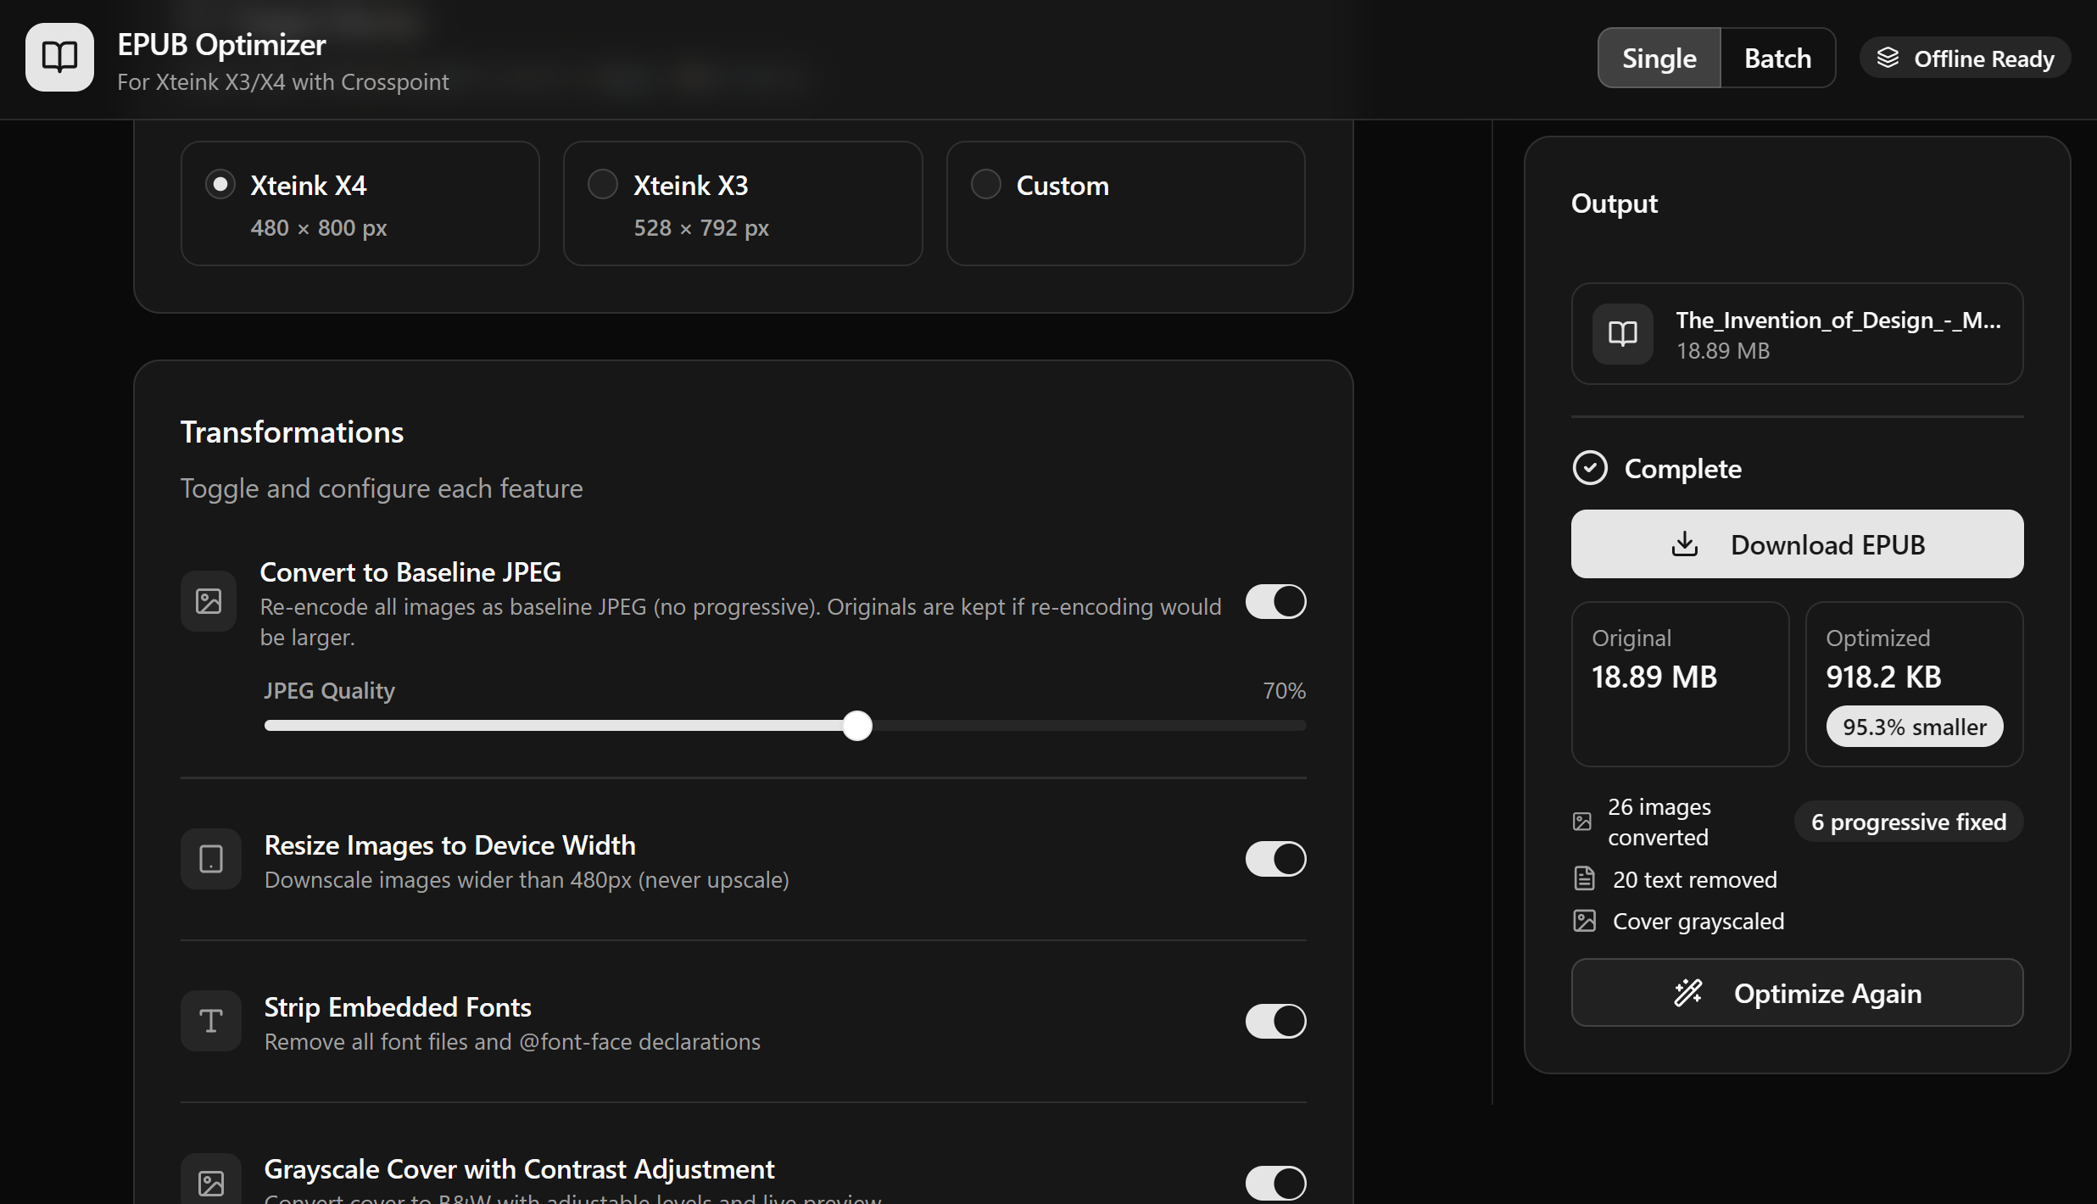Click the Offline Ready layers icon
Image resolution: width=2097 pixels, height=1204 pixels.
[x=1888, y=58]
